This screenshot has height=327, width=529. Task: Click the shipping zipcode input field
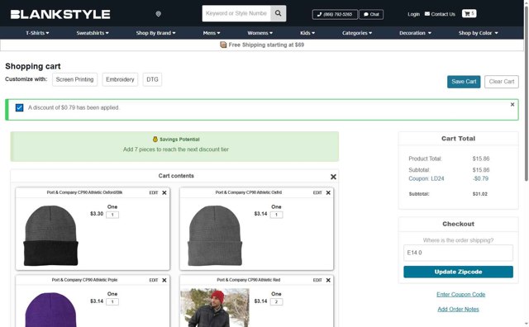coord(458,253)
